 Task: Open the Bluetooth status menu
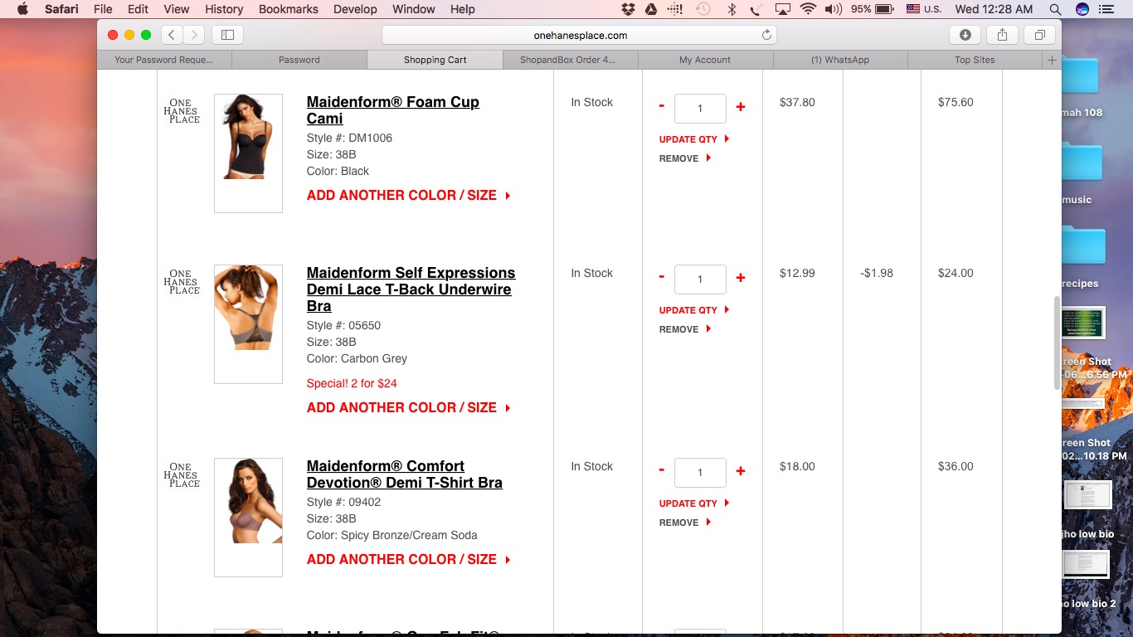point(732,9)
